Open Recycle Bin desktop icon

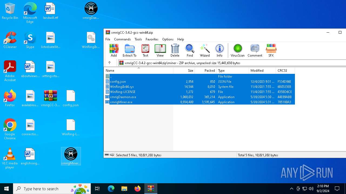pyautogui.click(x=10, y=11)
